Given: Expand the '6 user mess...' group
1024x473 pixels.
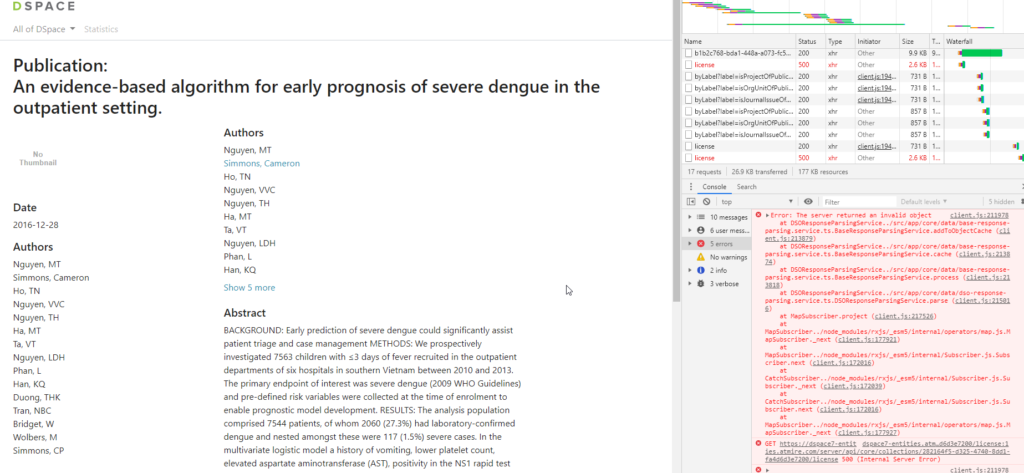Looking at the screenshot, I should point(690,231).
